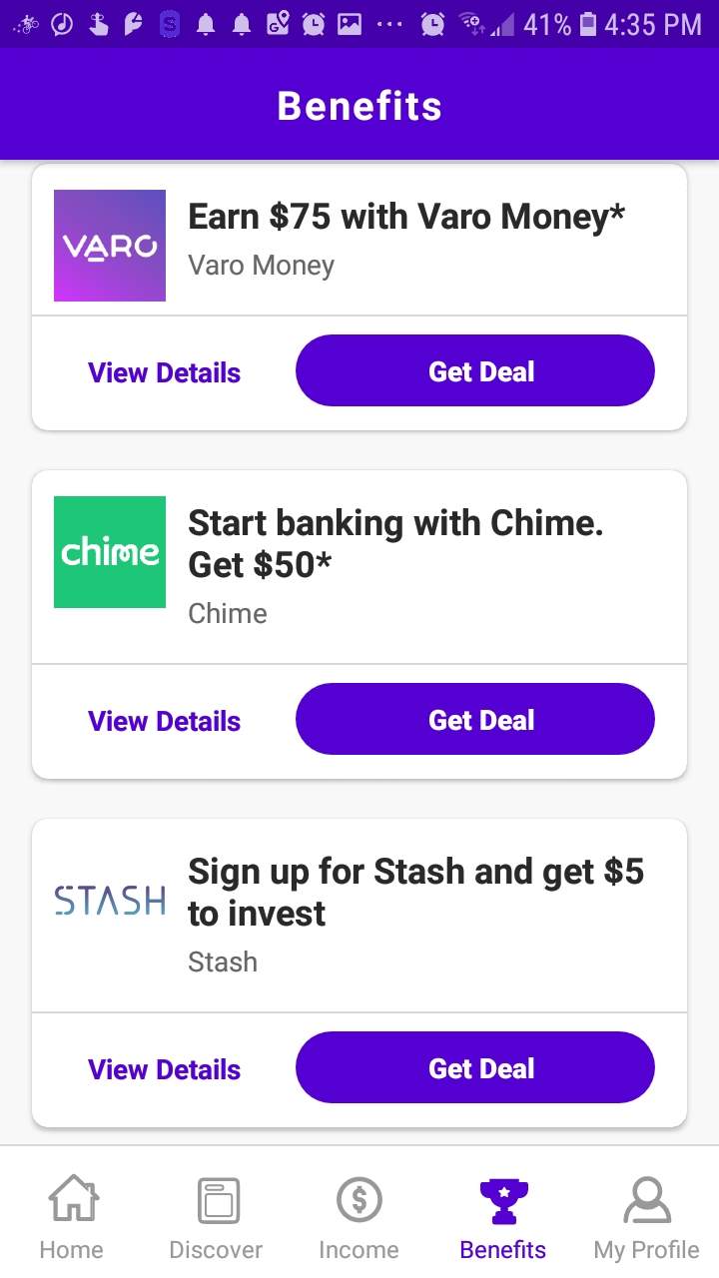719x1278 pixels.
Task: Get Deal for Chime banking
Action: click(475, 720)
